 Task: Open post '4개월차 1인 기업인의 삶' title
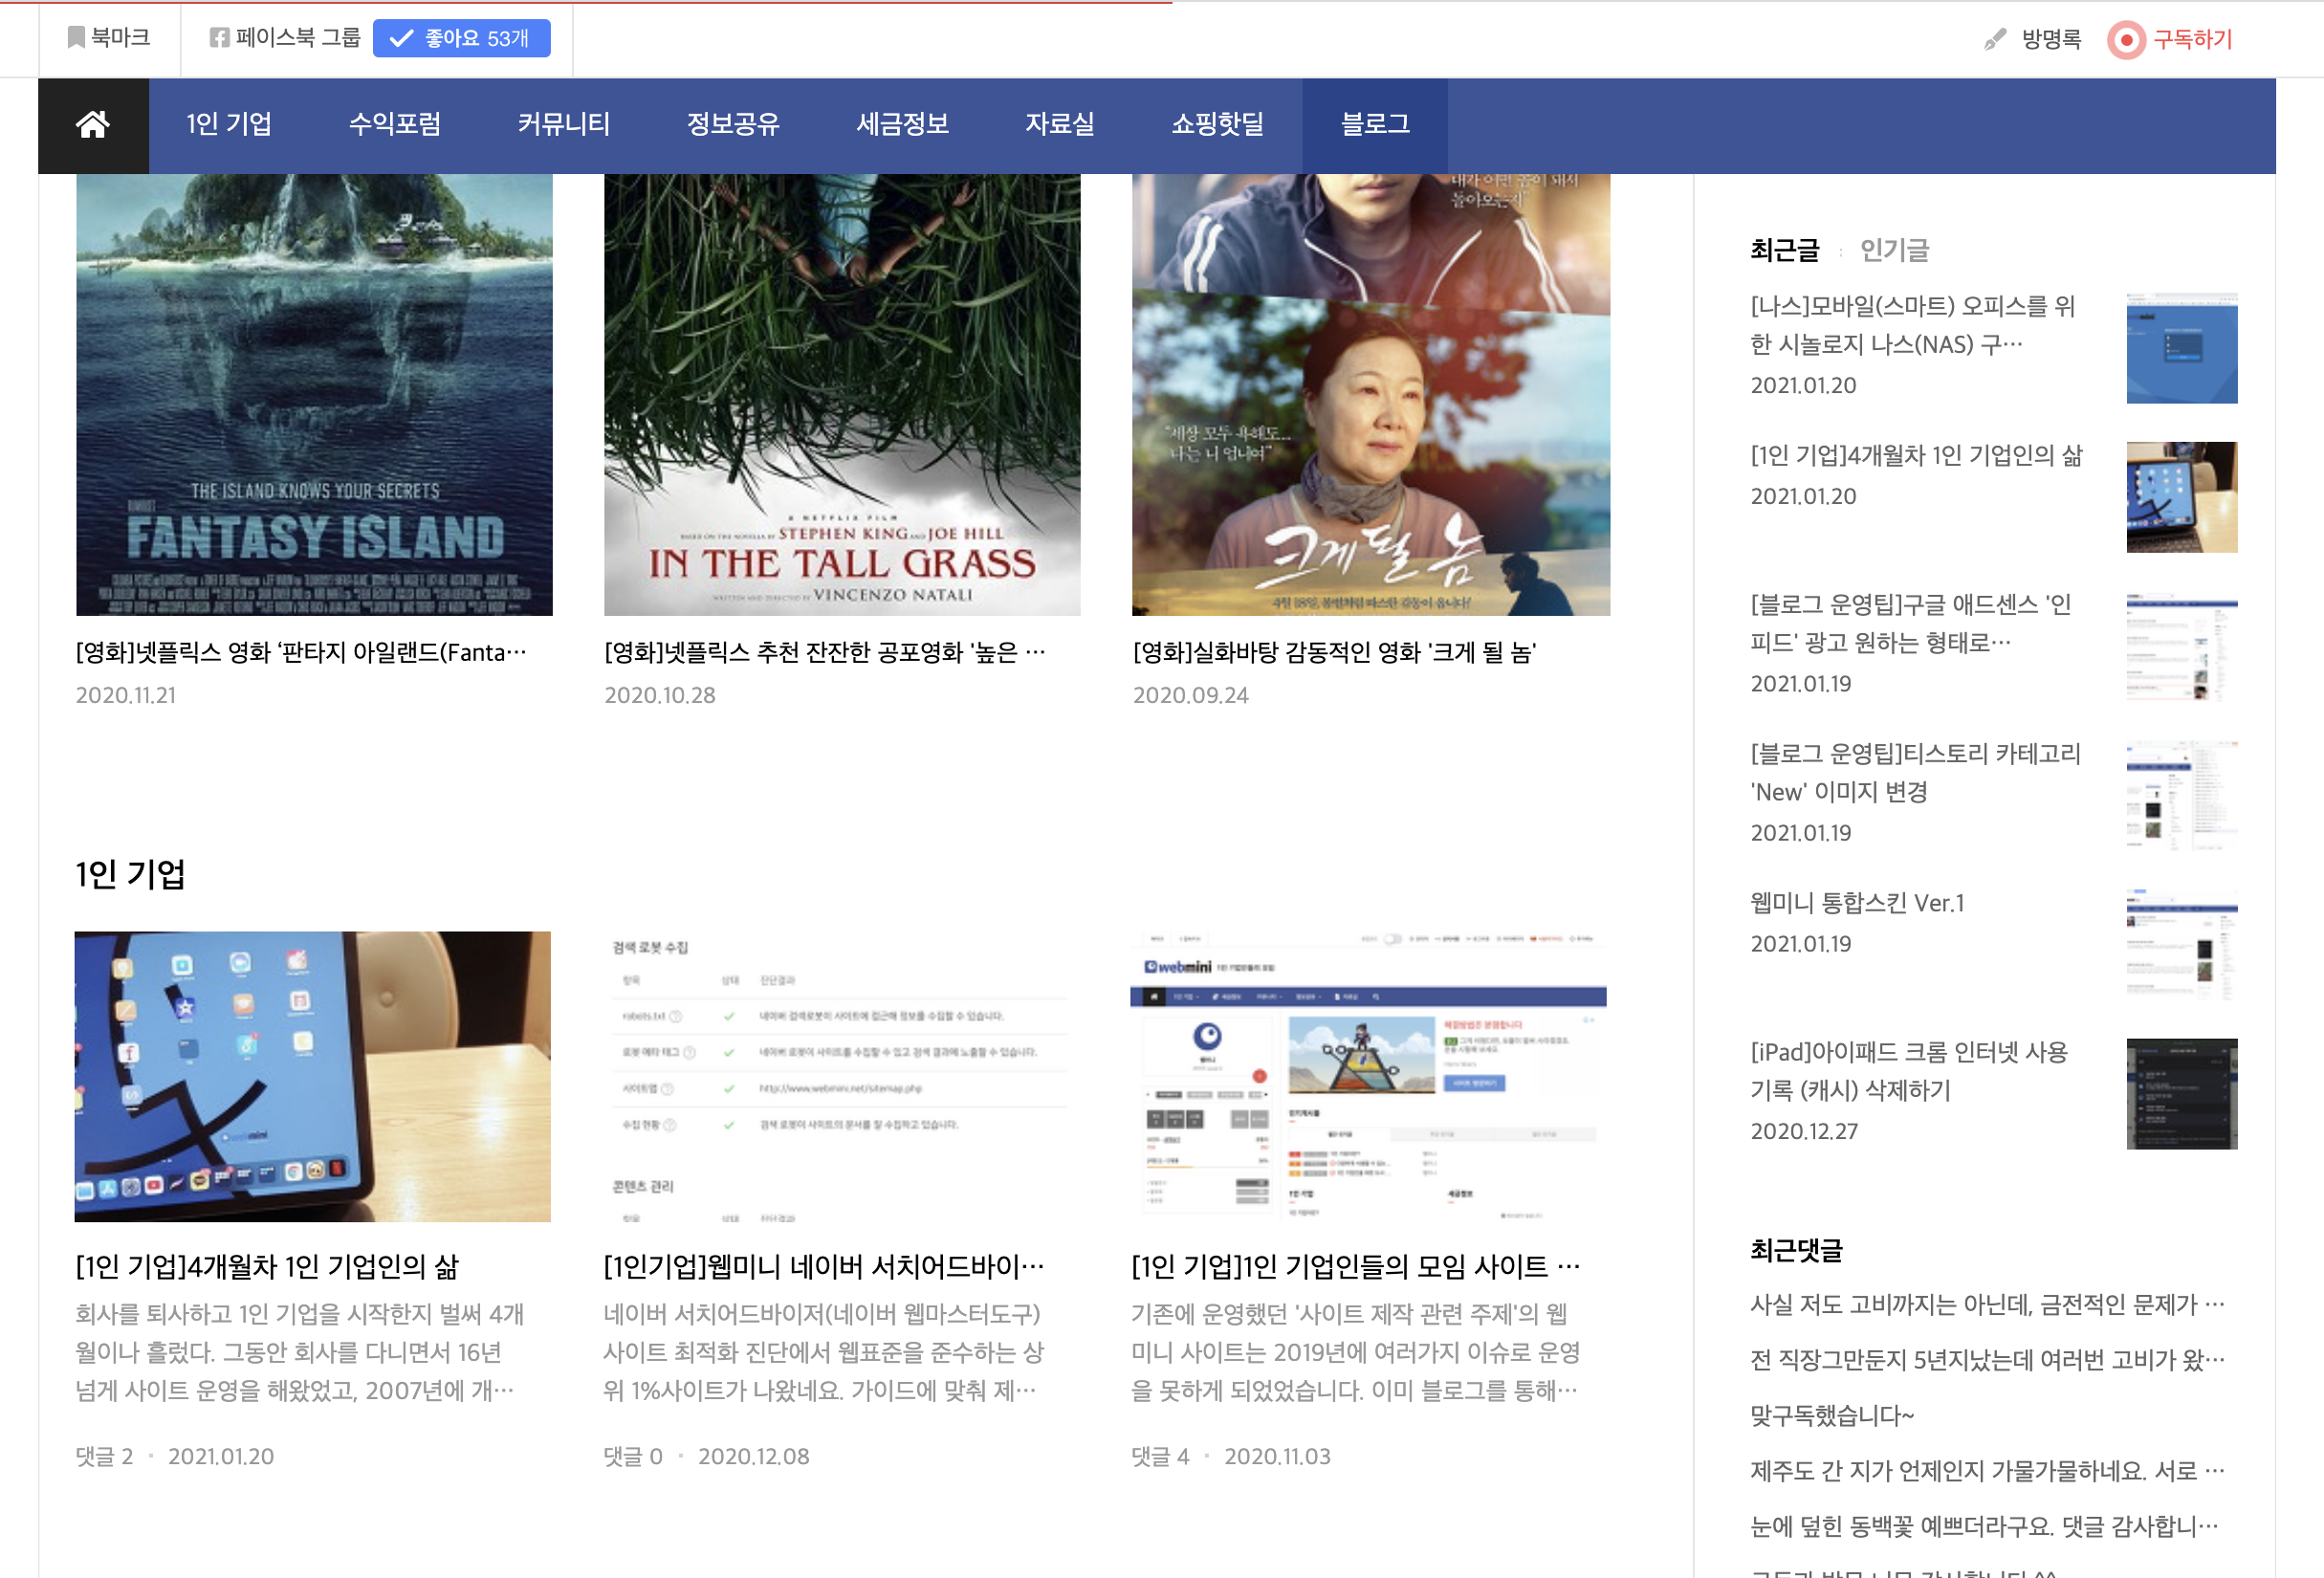coord(267,1267)
